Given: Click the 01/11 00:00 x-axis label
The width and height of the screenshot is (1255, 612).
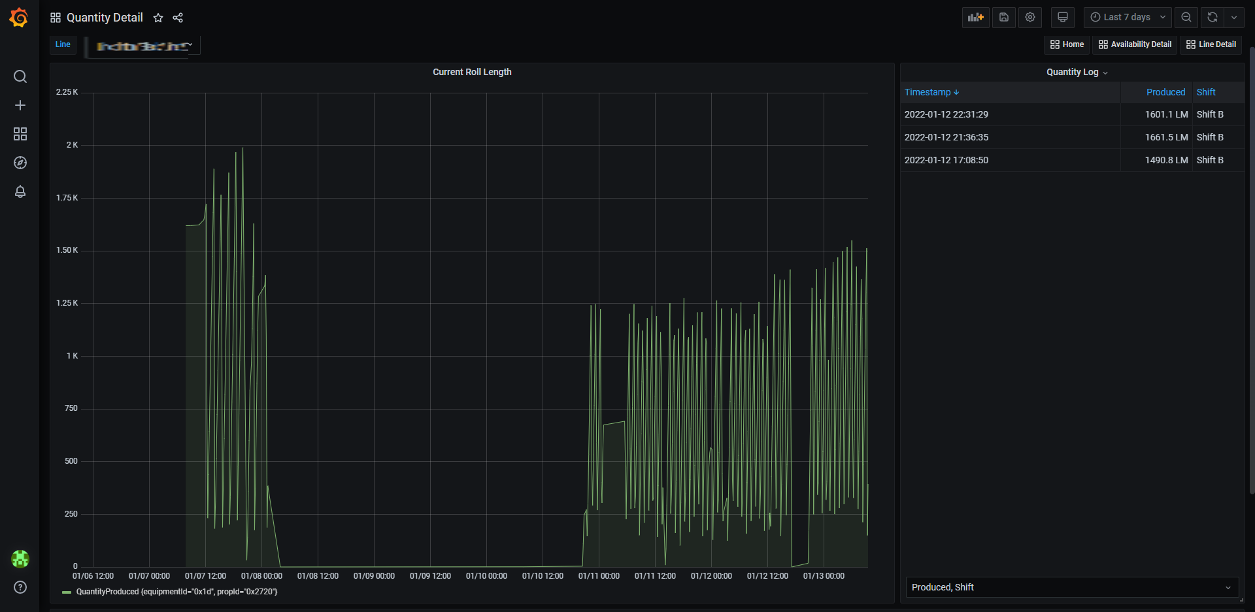Looking at the screenshot, I should [x=599, y=576].
